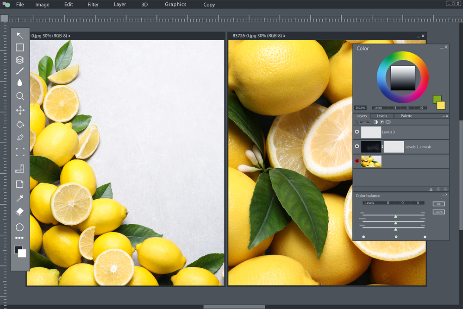This screenshot has width=463, height=309.
Task: Pick the Ellipse shape tool
Action: (x=20, y=227)
